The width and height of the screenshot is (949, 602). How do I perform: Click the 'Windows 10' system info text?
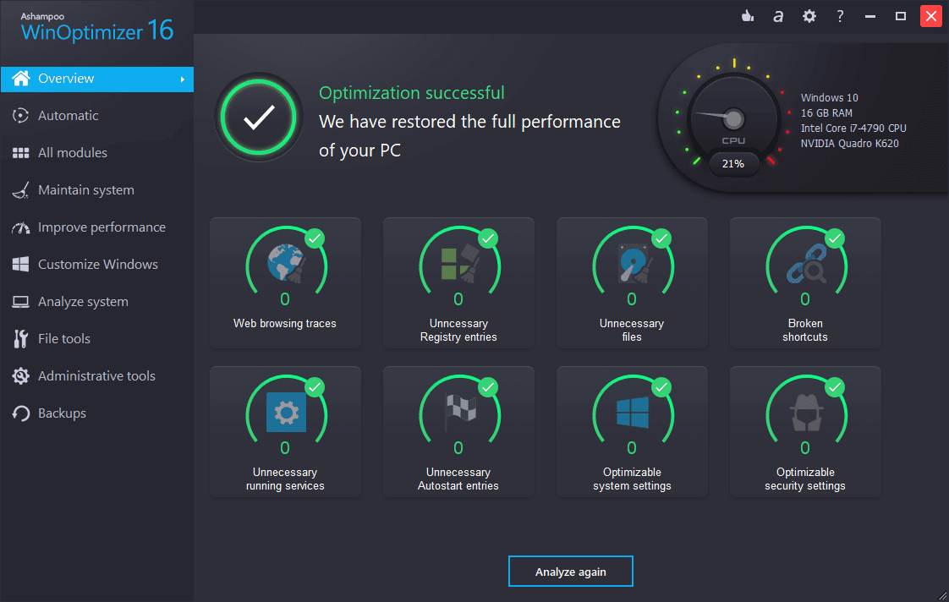[x=829, y=98]
